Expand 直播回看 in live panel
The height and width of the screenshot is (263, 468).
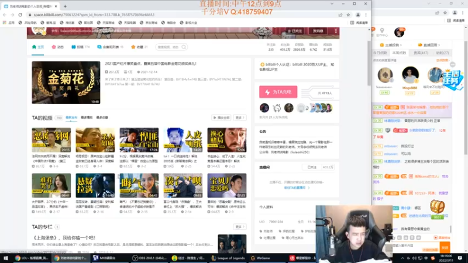tap(429, 45)
